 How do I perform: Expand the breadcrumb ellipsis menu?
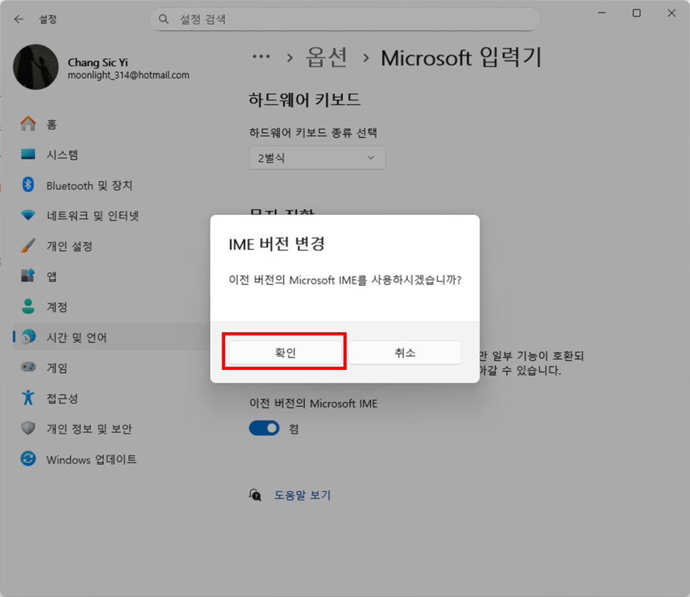tap(261, 57)
